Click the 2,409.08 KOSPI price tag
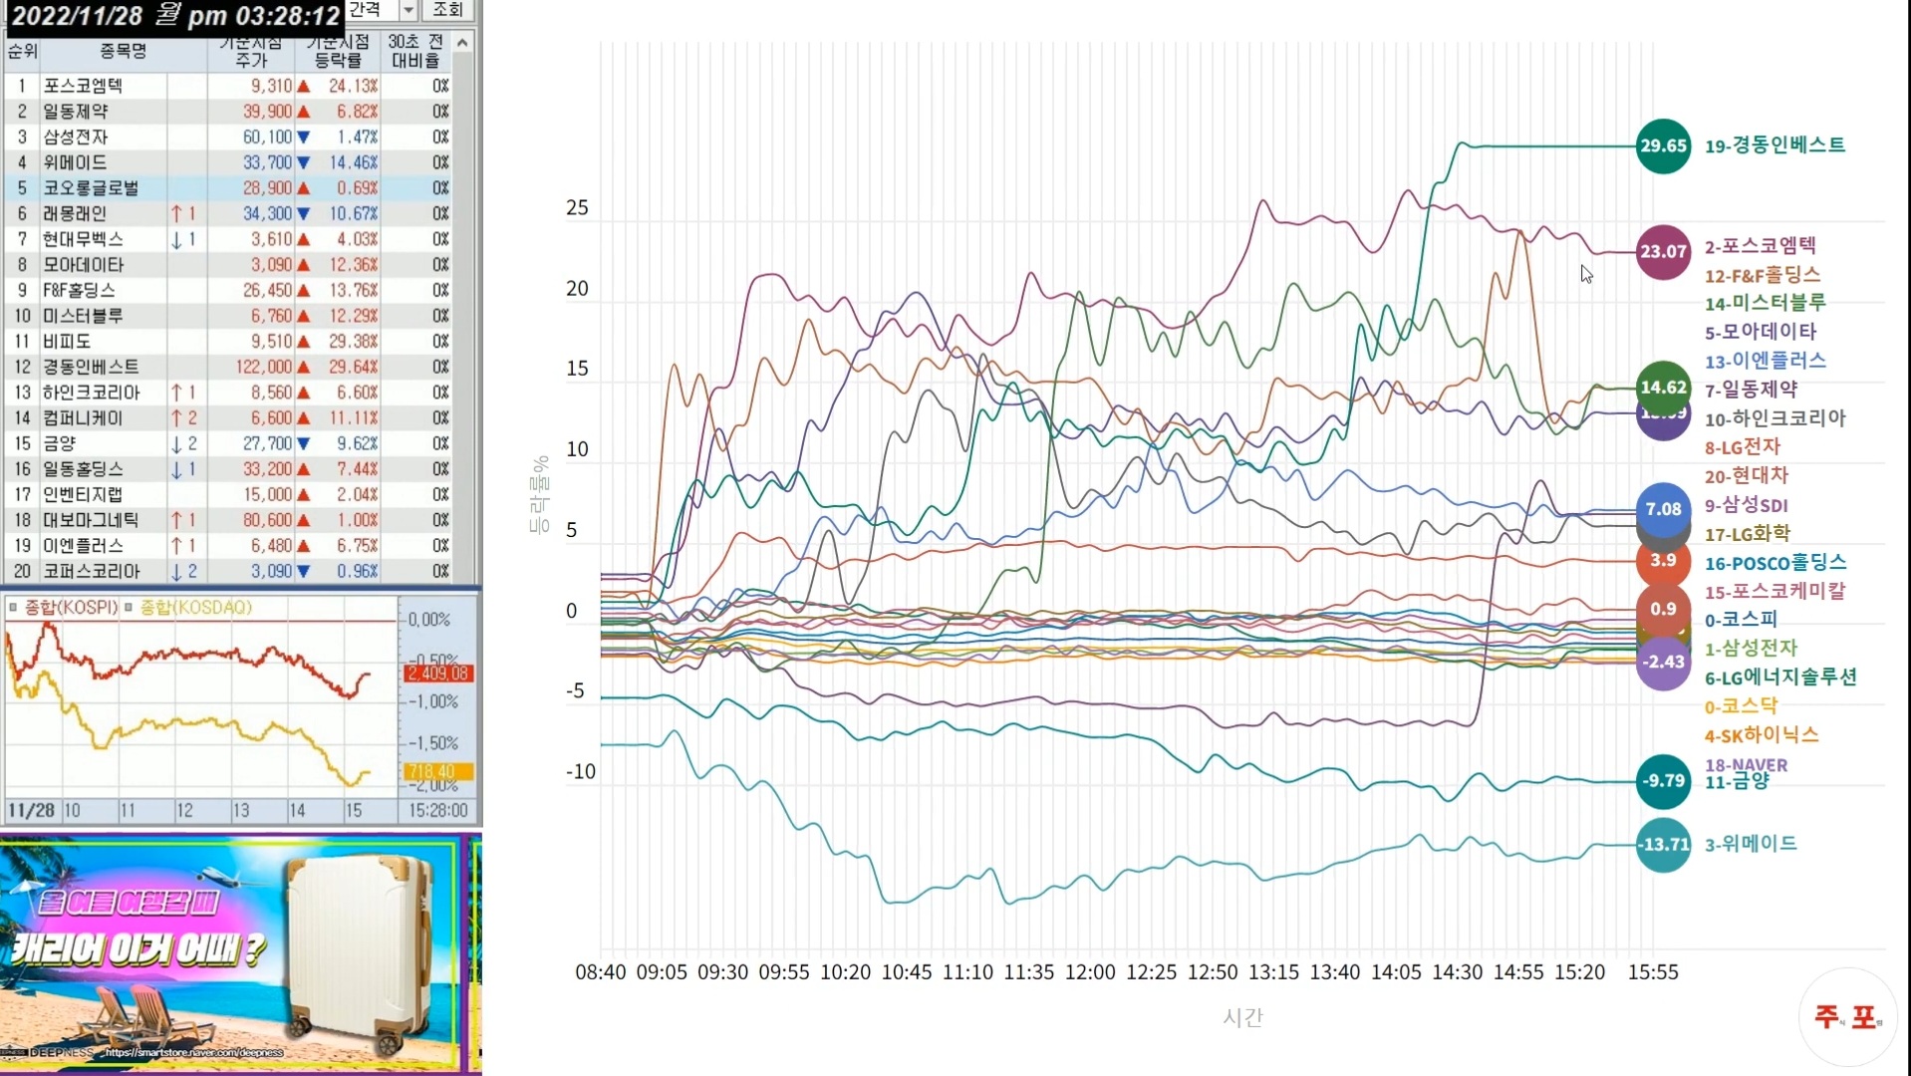 [438, 673]
